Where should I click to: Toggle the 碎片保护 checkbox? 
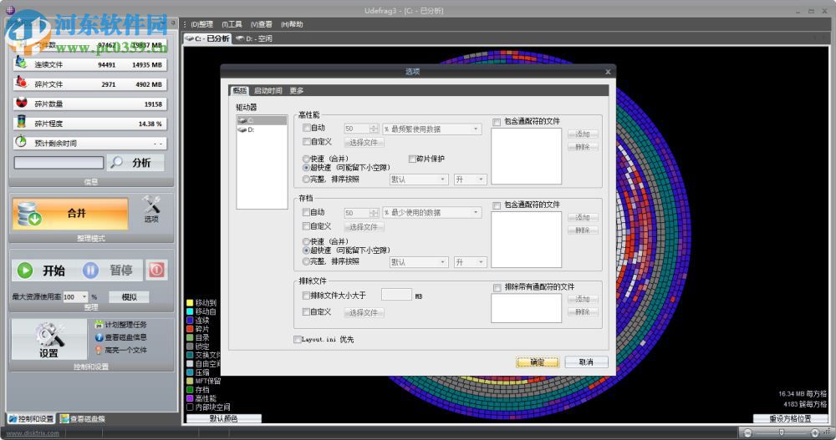pyautogui.click(x=412, y=159)
